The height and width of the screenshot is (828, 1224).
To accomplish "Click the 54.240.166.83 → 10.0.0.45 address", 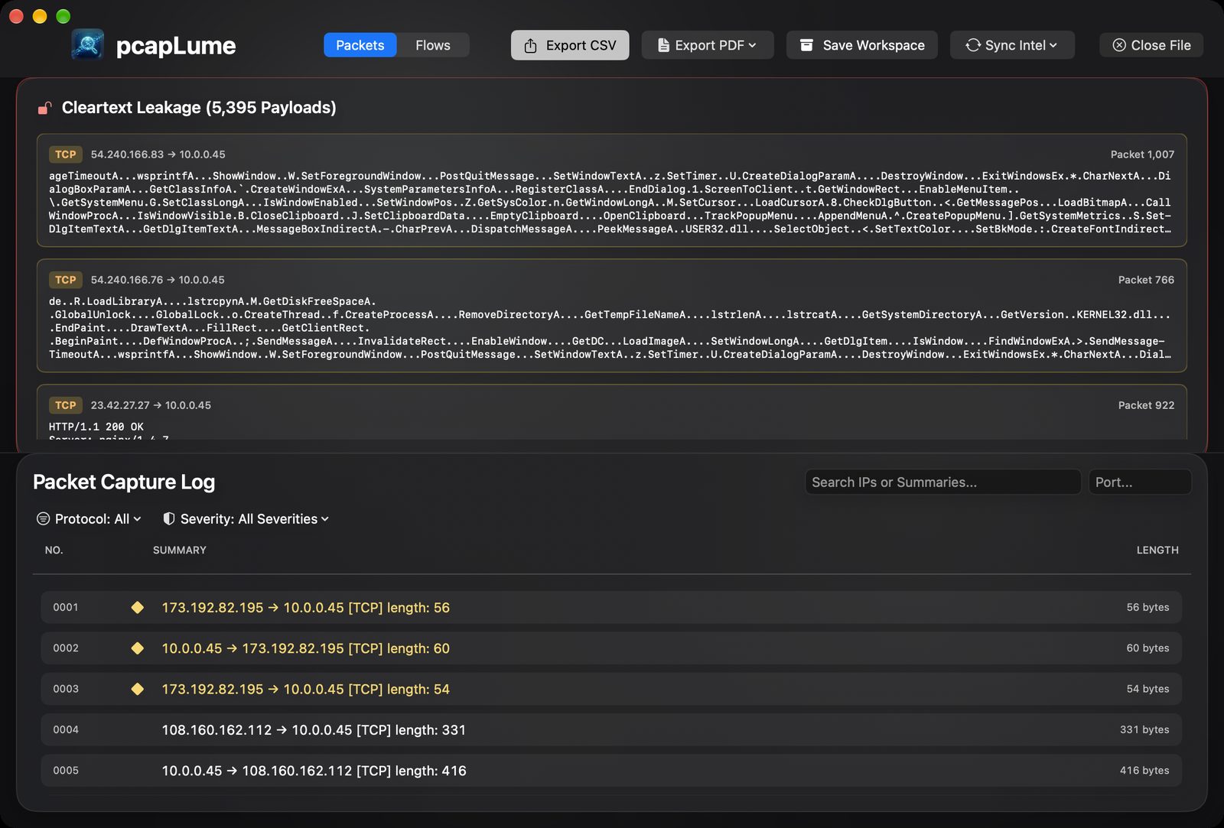I will coord(158,154).
